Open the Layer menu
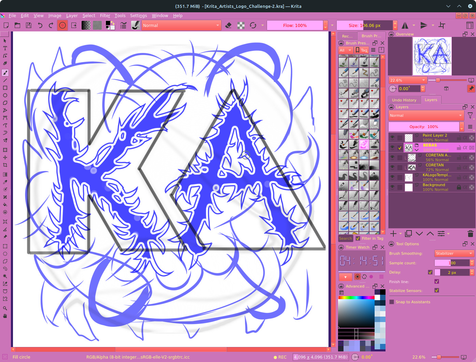This screenshot has height=362, width=476. tap(72, 15)
